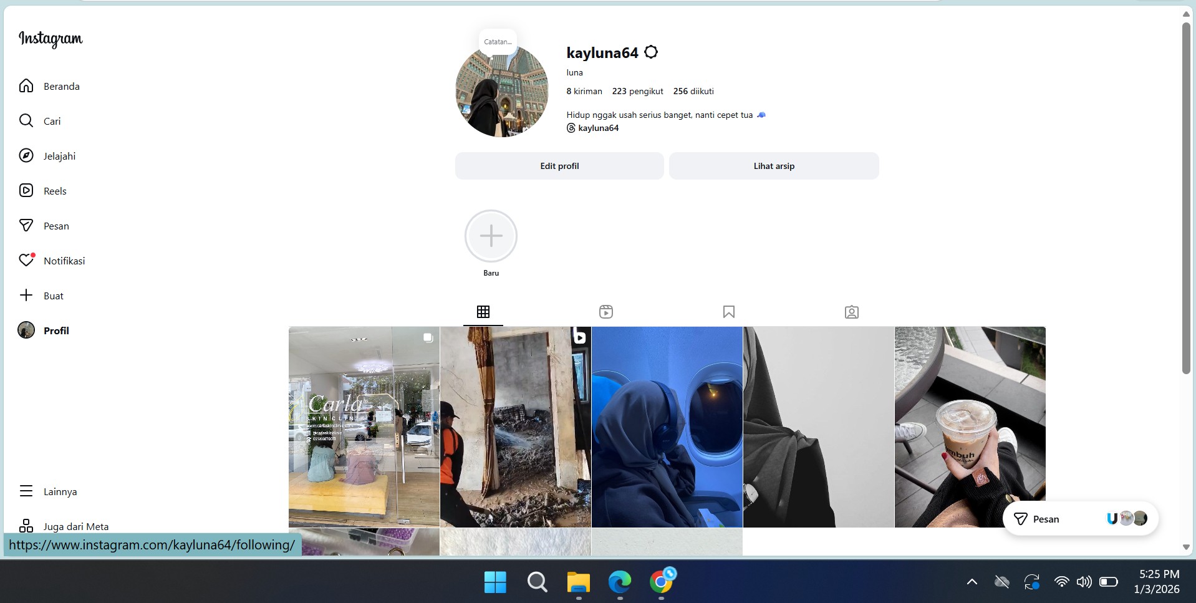Open the settings gear beside kayluna64
This screenshot has width=1196, height=603.
click(651, 52)
